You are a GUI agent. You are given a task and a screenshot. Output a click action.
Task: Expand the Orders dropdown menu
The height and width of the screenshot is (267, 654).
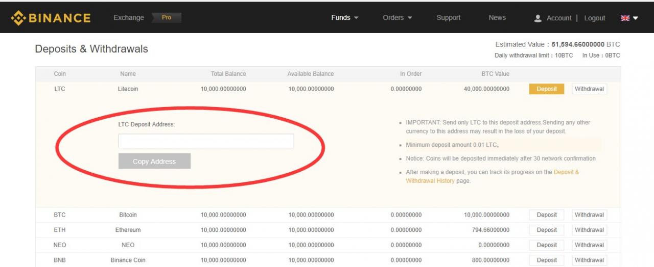click(x=397, y=17)
